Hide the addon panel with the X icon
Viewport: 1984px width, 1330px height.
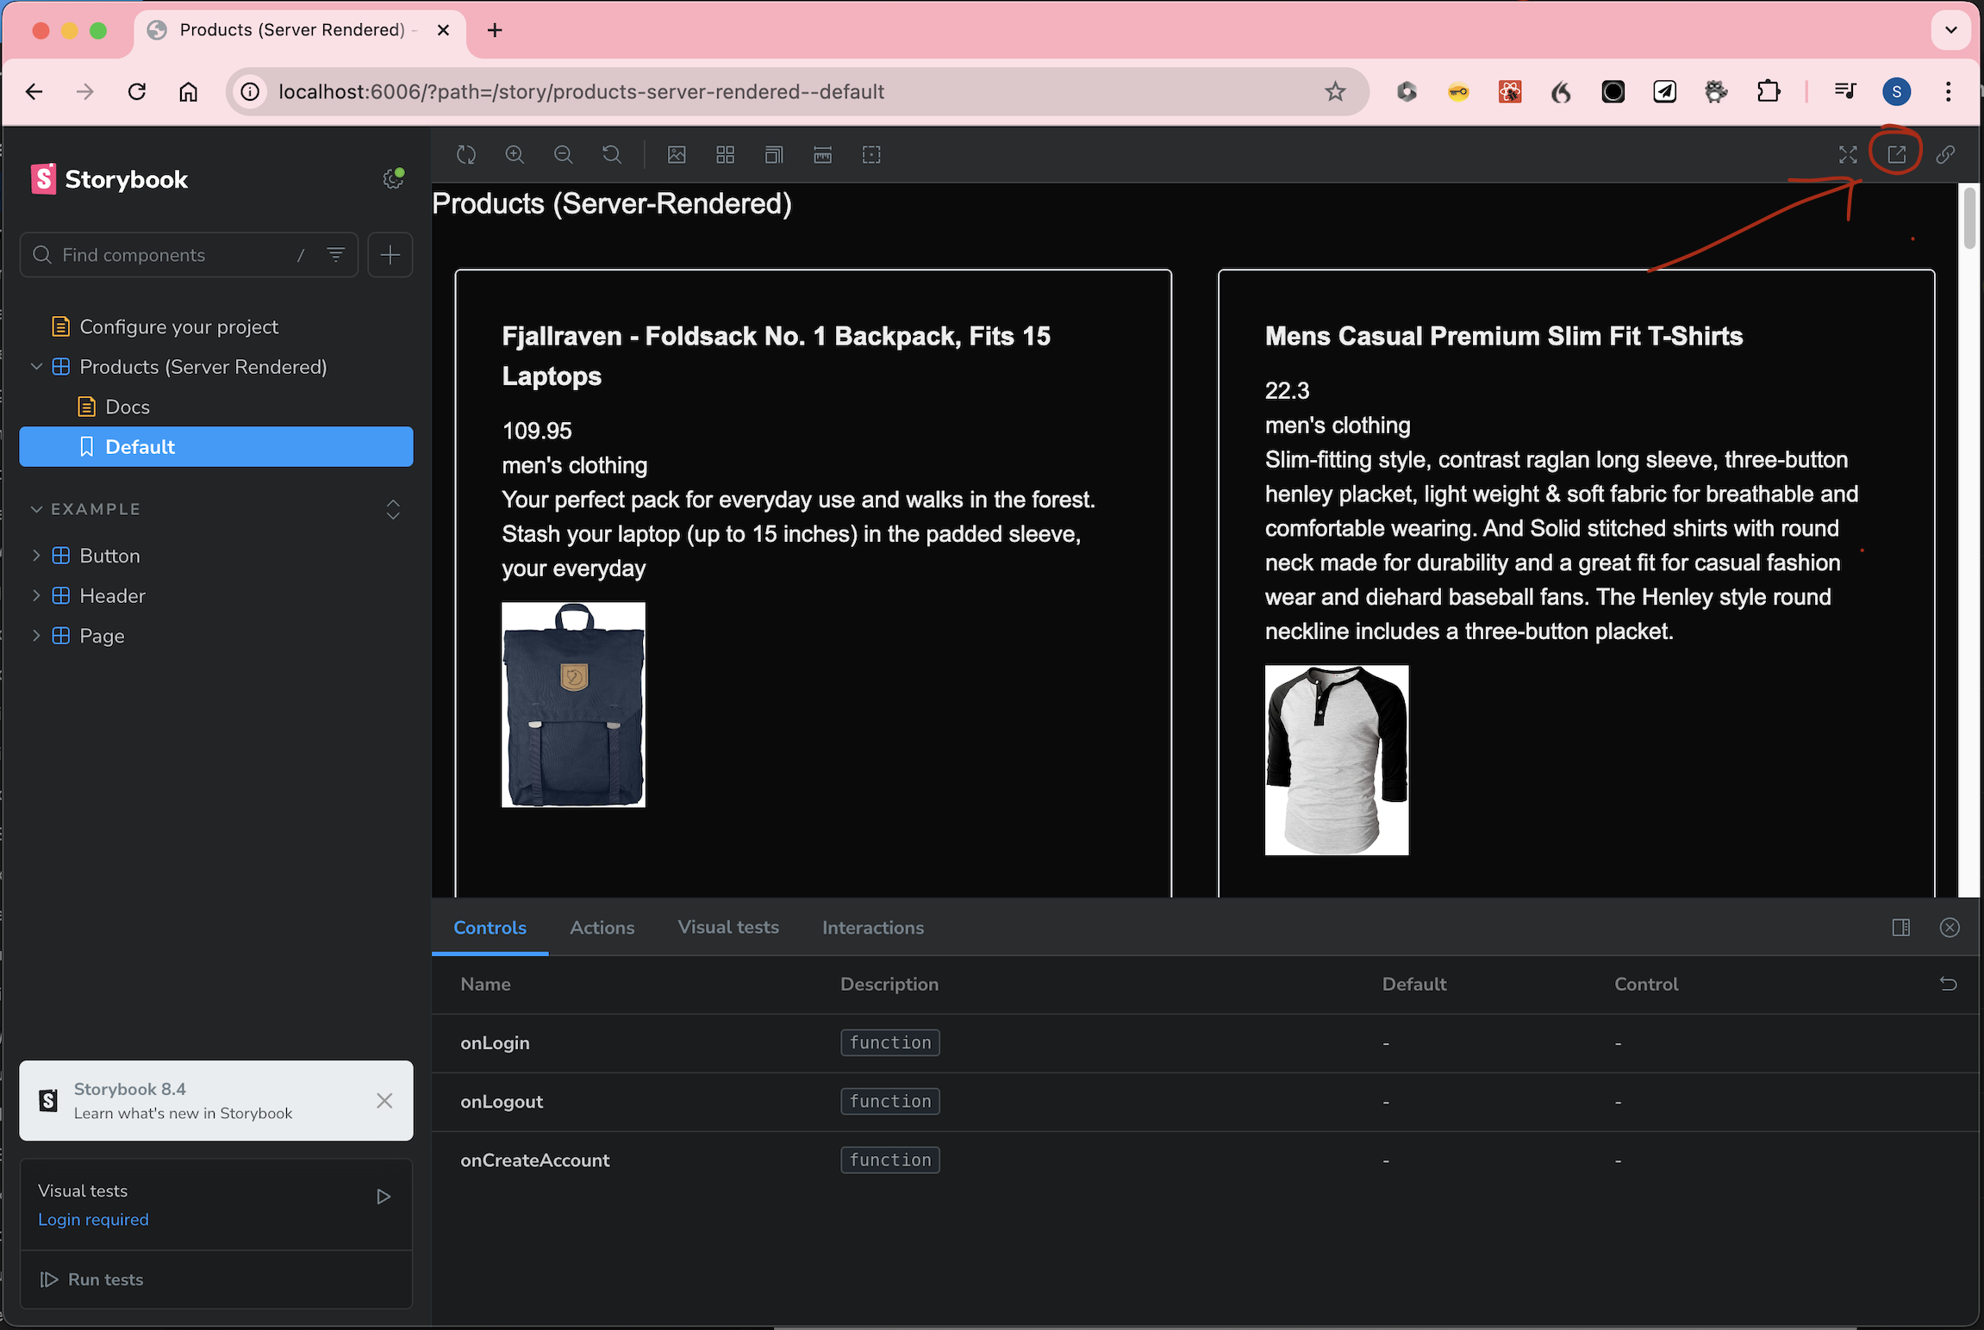1950,928
